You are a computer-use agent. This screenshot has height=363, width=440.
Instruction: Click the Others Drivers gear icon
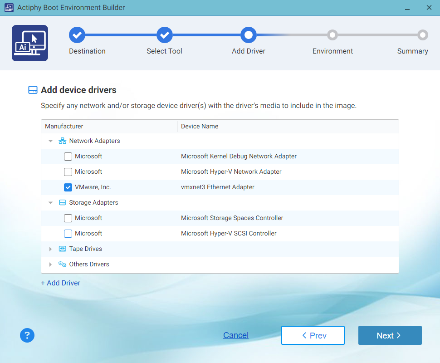pos(62,264)
